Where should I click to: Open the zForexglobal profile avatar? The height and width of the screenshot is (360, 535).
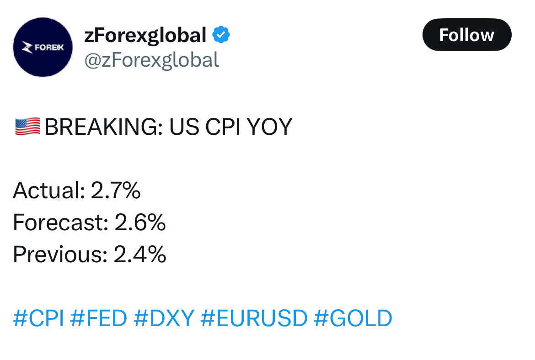click(x=43, y=47)
